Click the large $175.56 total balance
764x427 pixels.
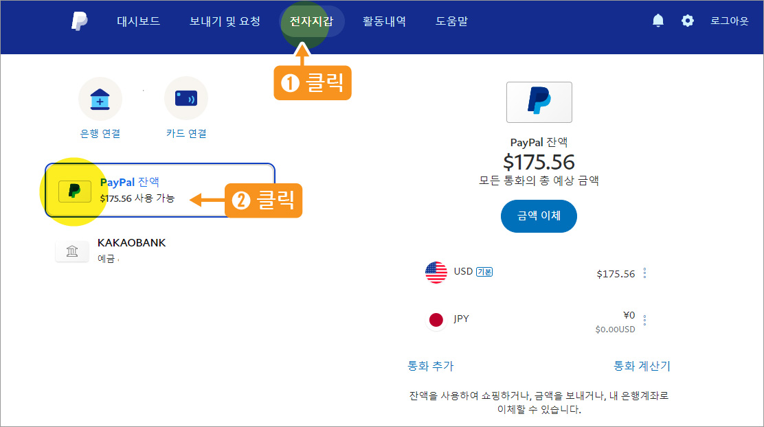pyautogui.click(x=539, y=162)
